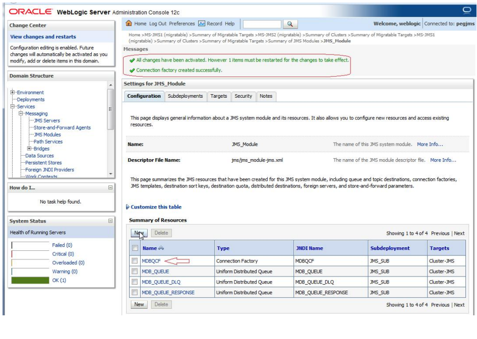477x339 pixels.
Task: Collapse the Messaging tree node
Action: pos(21,113)
